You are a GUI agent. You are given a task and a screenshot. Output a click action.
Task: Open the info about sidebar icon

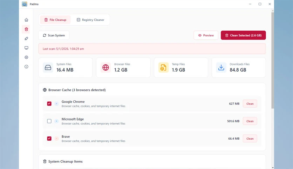[26, 67]
